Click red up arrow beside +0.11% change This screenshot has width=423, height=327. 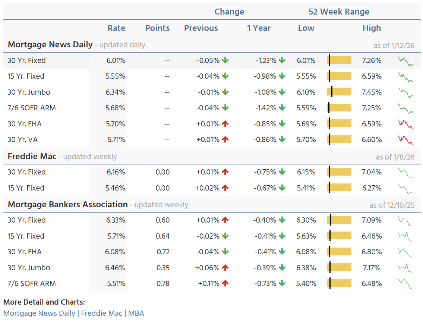(225, 283)
